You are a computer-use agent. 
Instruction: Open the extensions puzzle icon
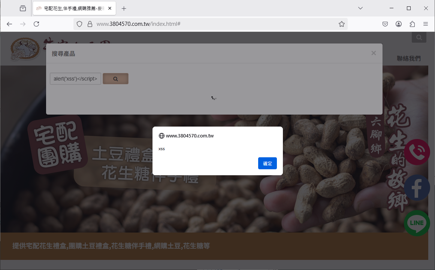coord(412,24)
